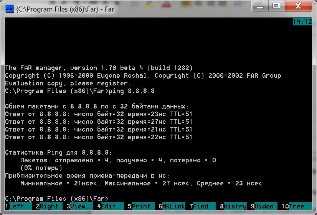Viewport: 317px width, 215px height.
Task: Select the 9 Video key bar button
Action: (x=264, y=206)
